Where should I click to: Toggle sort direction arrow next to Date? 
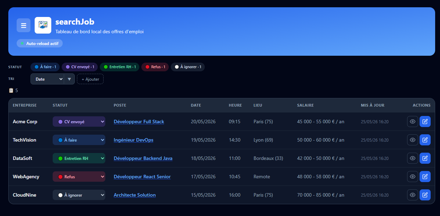69,79
